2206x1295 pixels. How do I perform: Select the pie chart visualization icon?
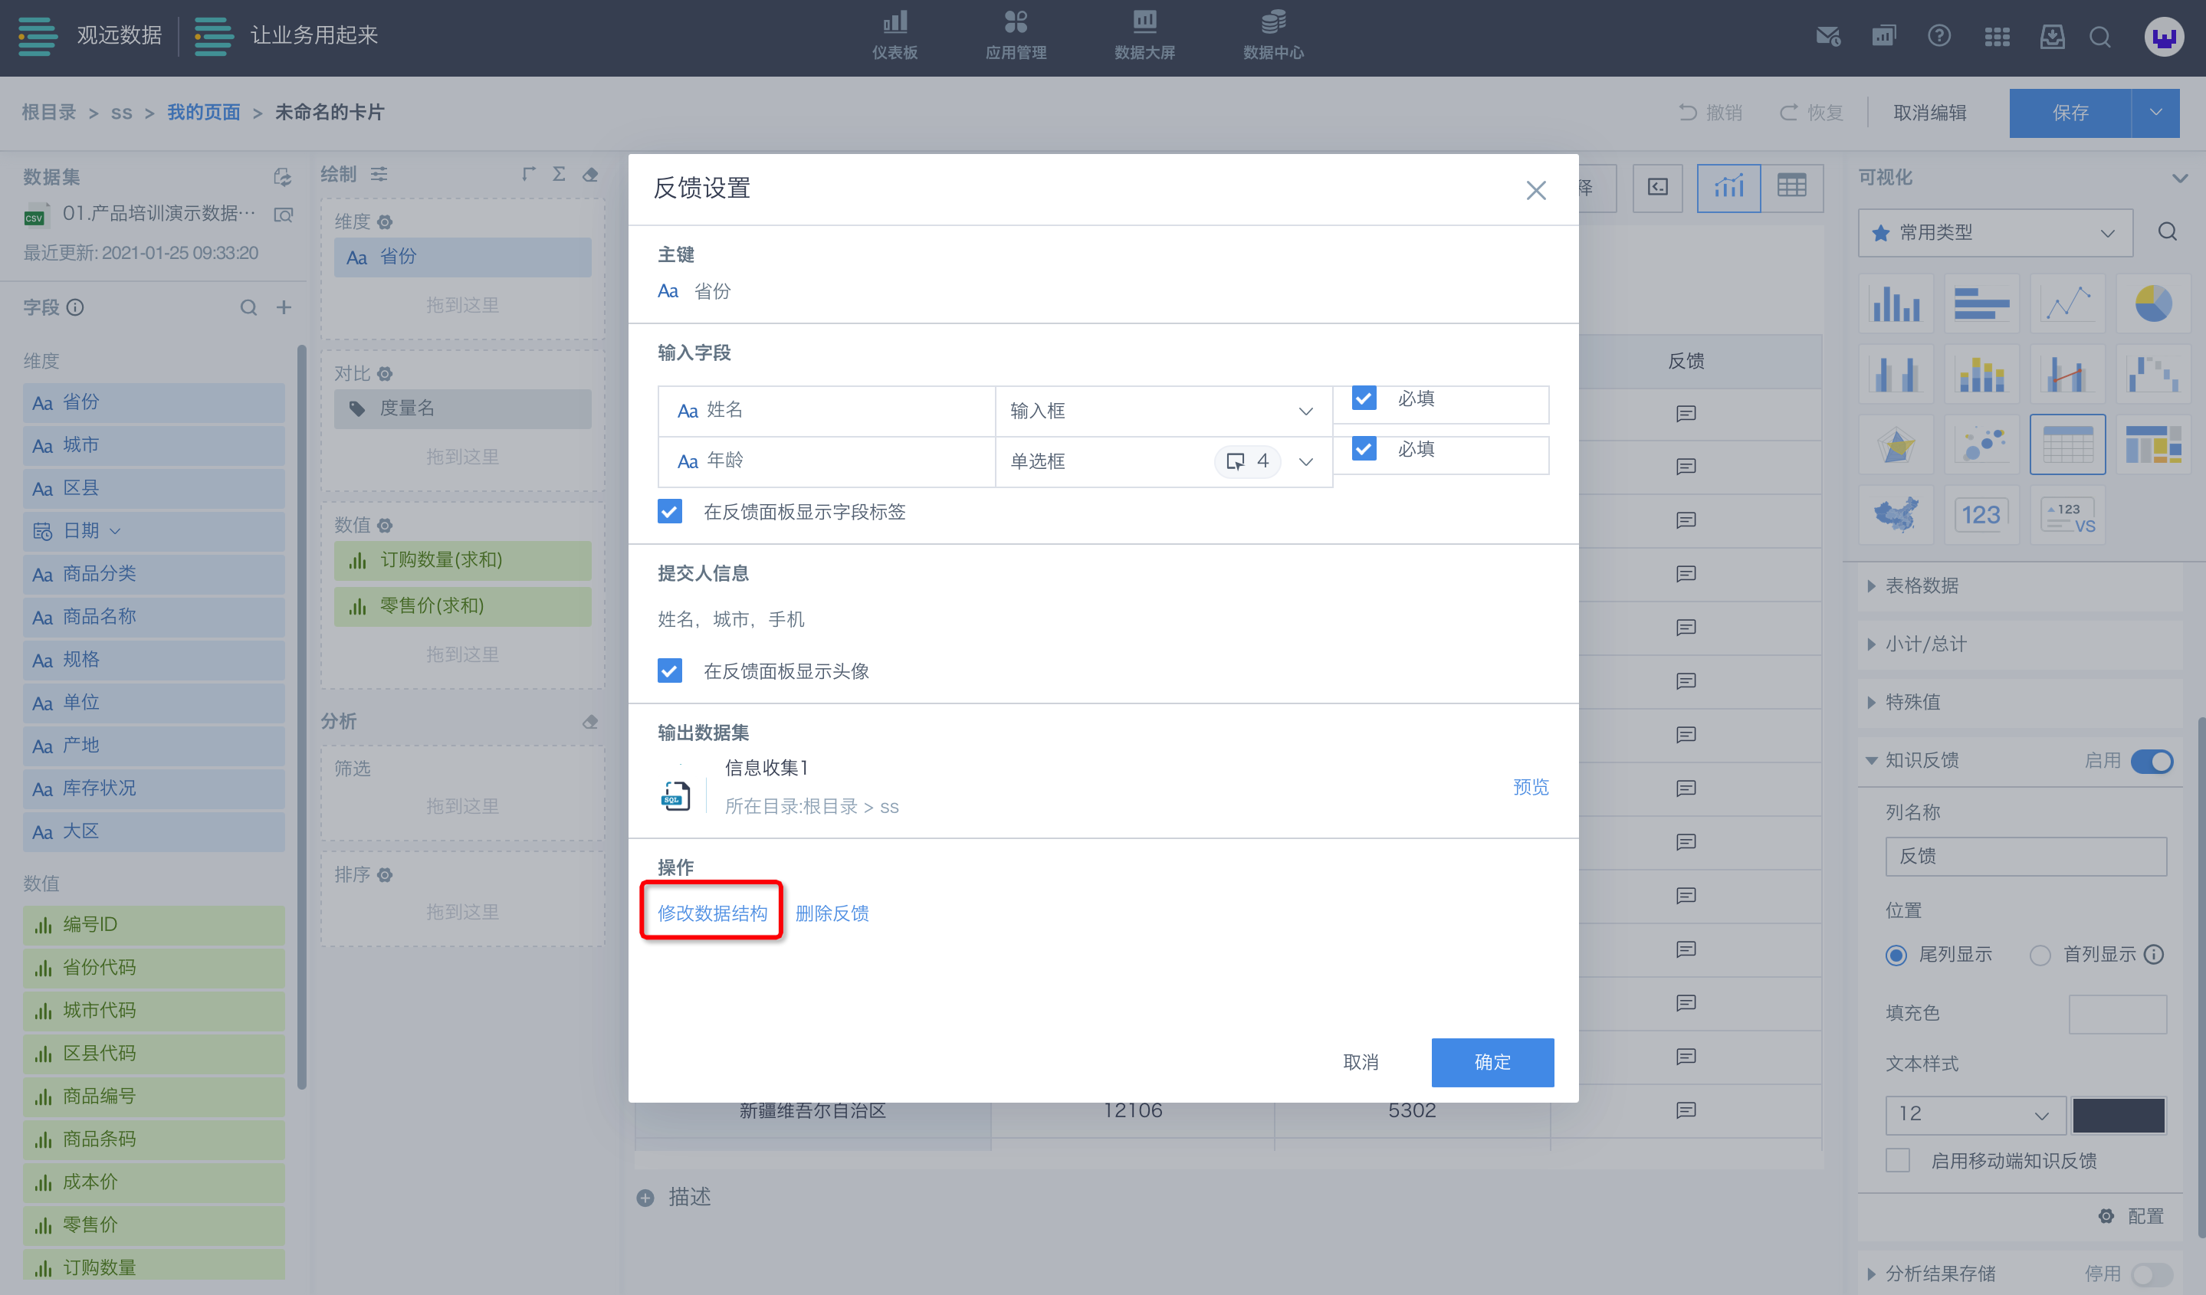2152,304
